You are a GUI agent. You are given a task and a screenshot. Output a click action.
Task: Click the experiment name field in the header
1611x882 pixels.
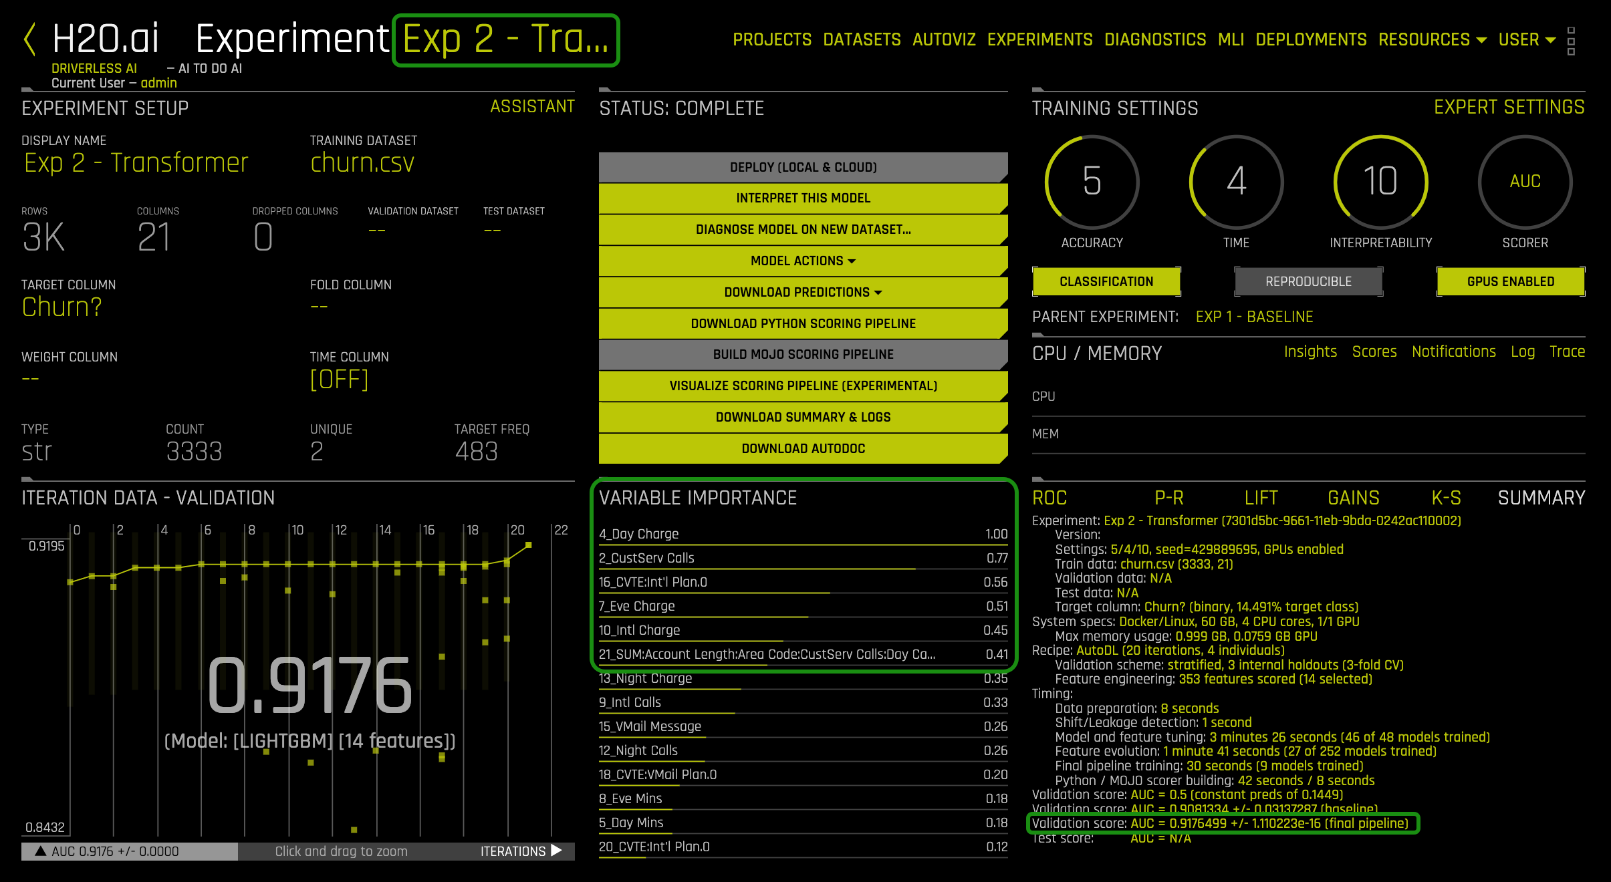[x=506, y=40]
